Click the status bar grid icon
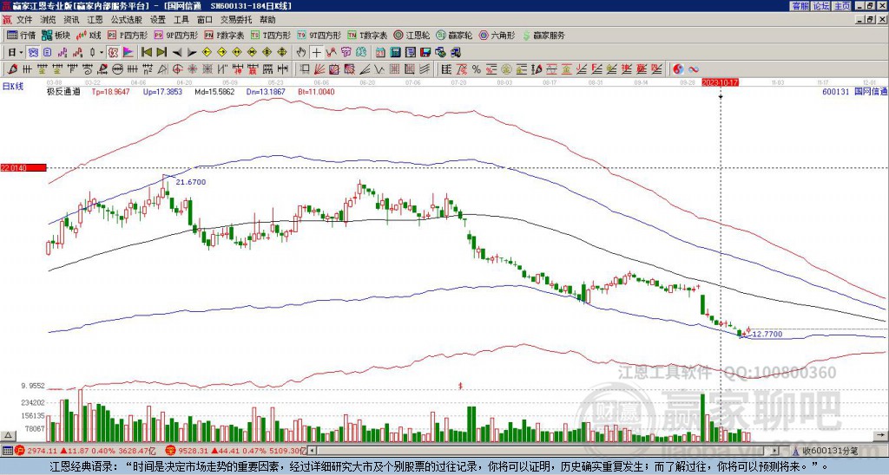 pyautogui.click(x=7, y=452)
